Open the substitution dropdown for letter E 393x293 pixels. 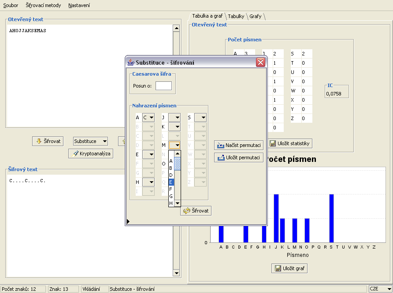click(x=148, y=154)
